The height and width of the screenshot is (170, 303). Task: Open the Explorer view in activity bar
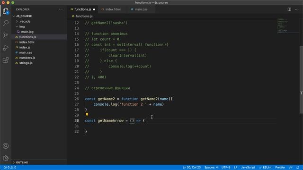click(x=6, y=11)
